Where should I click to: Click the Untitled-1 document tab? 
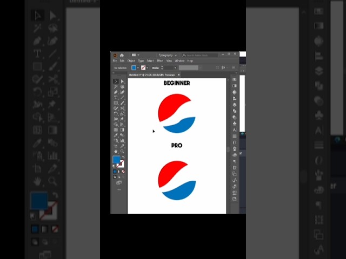[152, 74]
